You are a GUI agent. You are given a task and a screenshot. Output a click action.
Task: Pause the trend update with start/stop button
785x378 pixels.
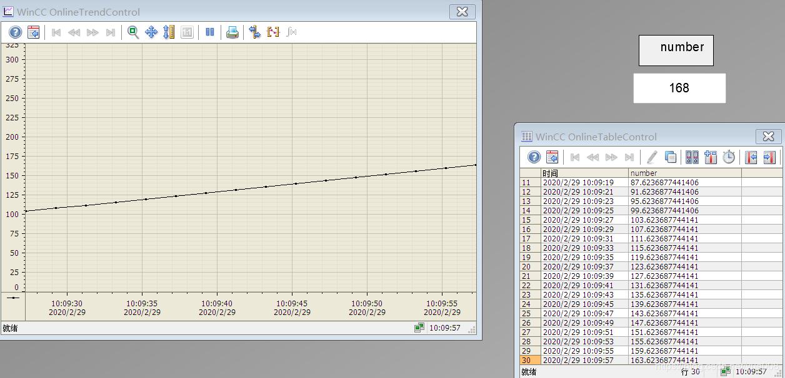click(210, 32)
